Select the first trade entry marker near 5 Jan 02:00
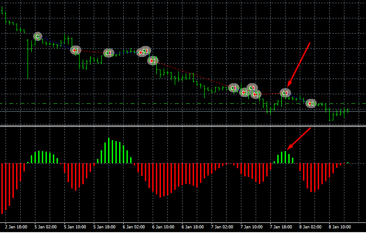366x233 pixels. 38,36
